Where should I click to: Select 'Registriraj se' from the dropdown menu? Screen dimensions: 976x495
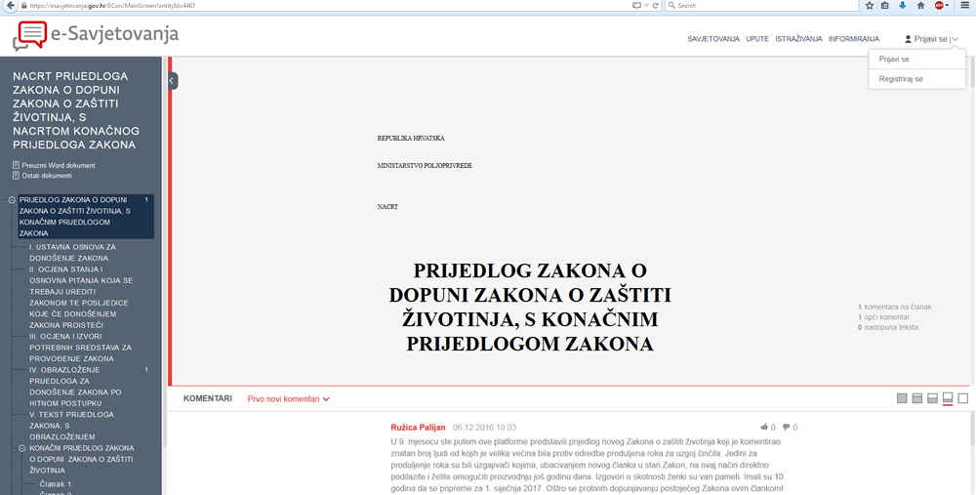click(x=900, y=79)
